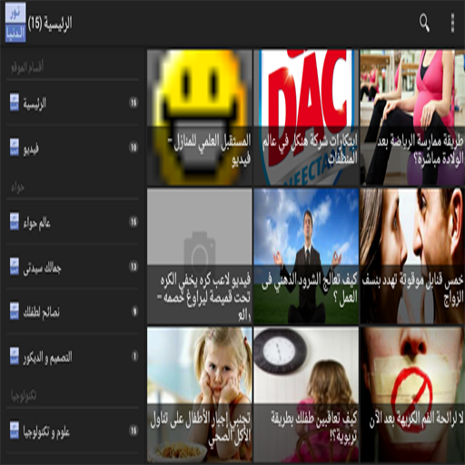Open the DAC هنكل detergent article
465x465 pixels.
(x=306, y=117)
